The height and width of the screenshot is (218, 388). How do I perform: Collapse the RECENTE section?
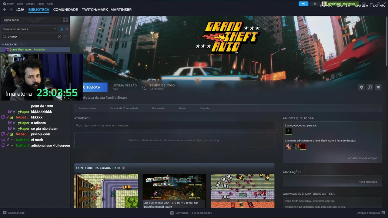click(3, 45)
